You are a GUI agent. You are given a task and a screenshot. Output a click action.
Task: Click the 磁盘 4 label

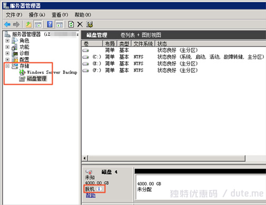click(109, 172)
